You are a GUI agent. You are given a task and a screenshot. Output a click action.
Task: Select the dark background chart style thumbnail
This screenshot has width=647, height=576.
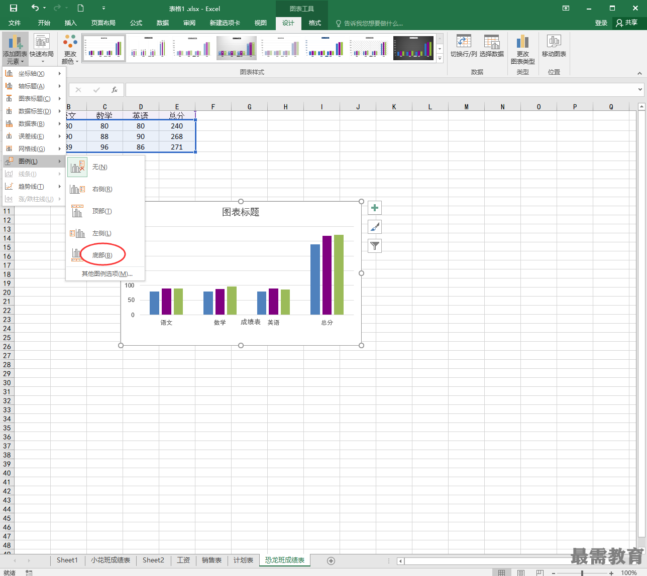click(x=413, y=48)
